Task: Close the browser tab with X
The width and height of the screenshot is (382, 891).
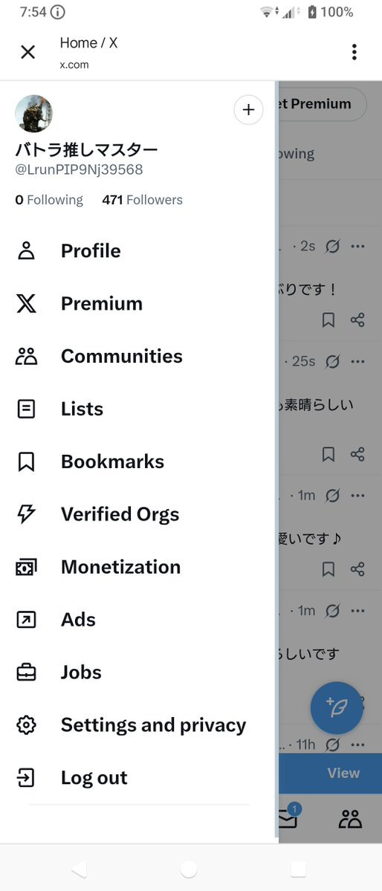Action: [27, 52]
